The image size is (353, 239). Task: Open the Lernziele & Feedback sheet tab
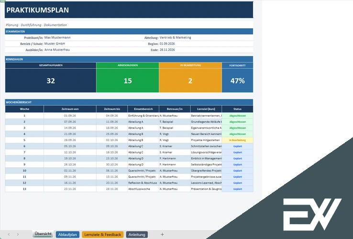pyautogui.click(x=103, y=235)
